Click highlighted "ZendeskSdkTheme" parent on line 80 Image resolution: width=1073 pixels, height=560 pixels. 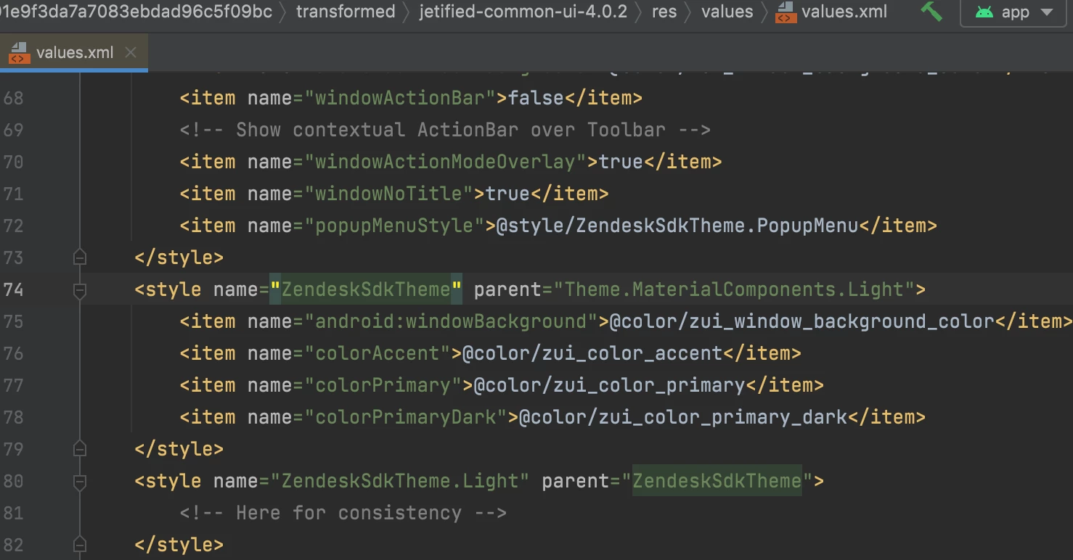[717, 481]
